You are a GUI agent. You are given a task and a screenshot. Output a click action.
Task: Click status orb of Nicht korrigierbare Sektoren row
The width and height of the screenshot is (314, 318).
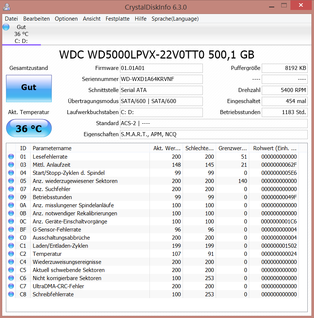(11, 278)
